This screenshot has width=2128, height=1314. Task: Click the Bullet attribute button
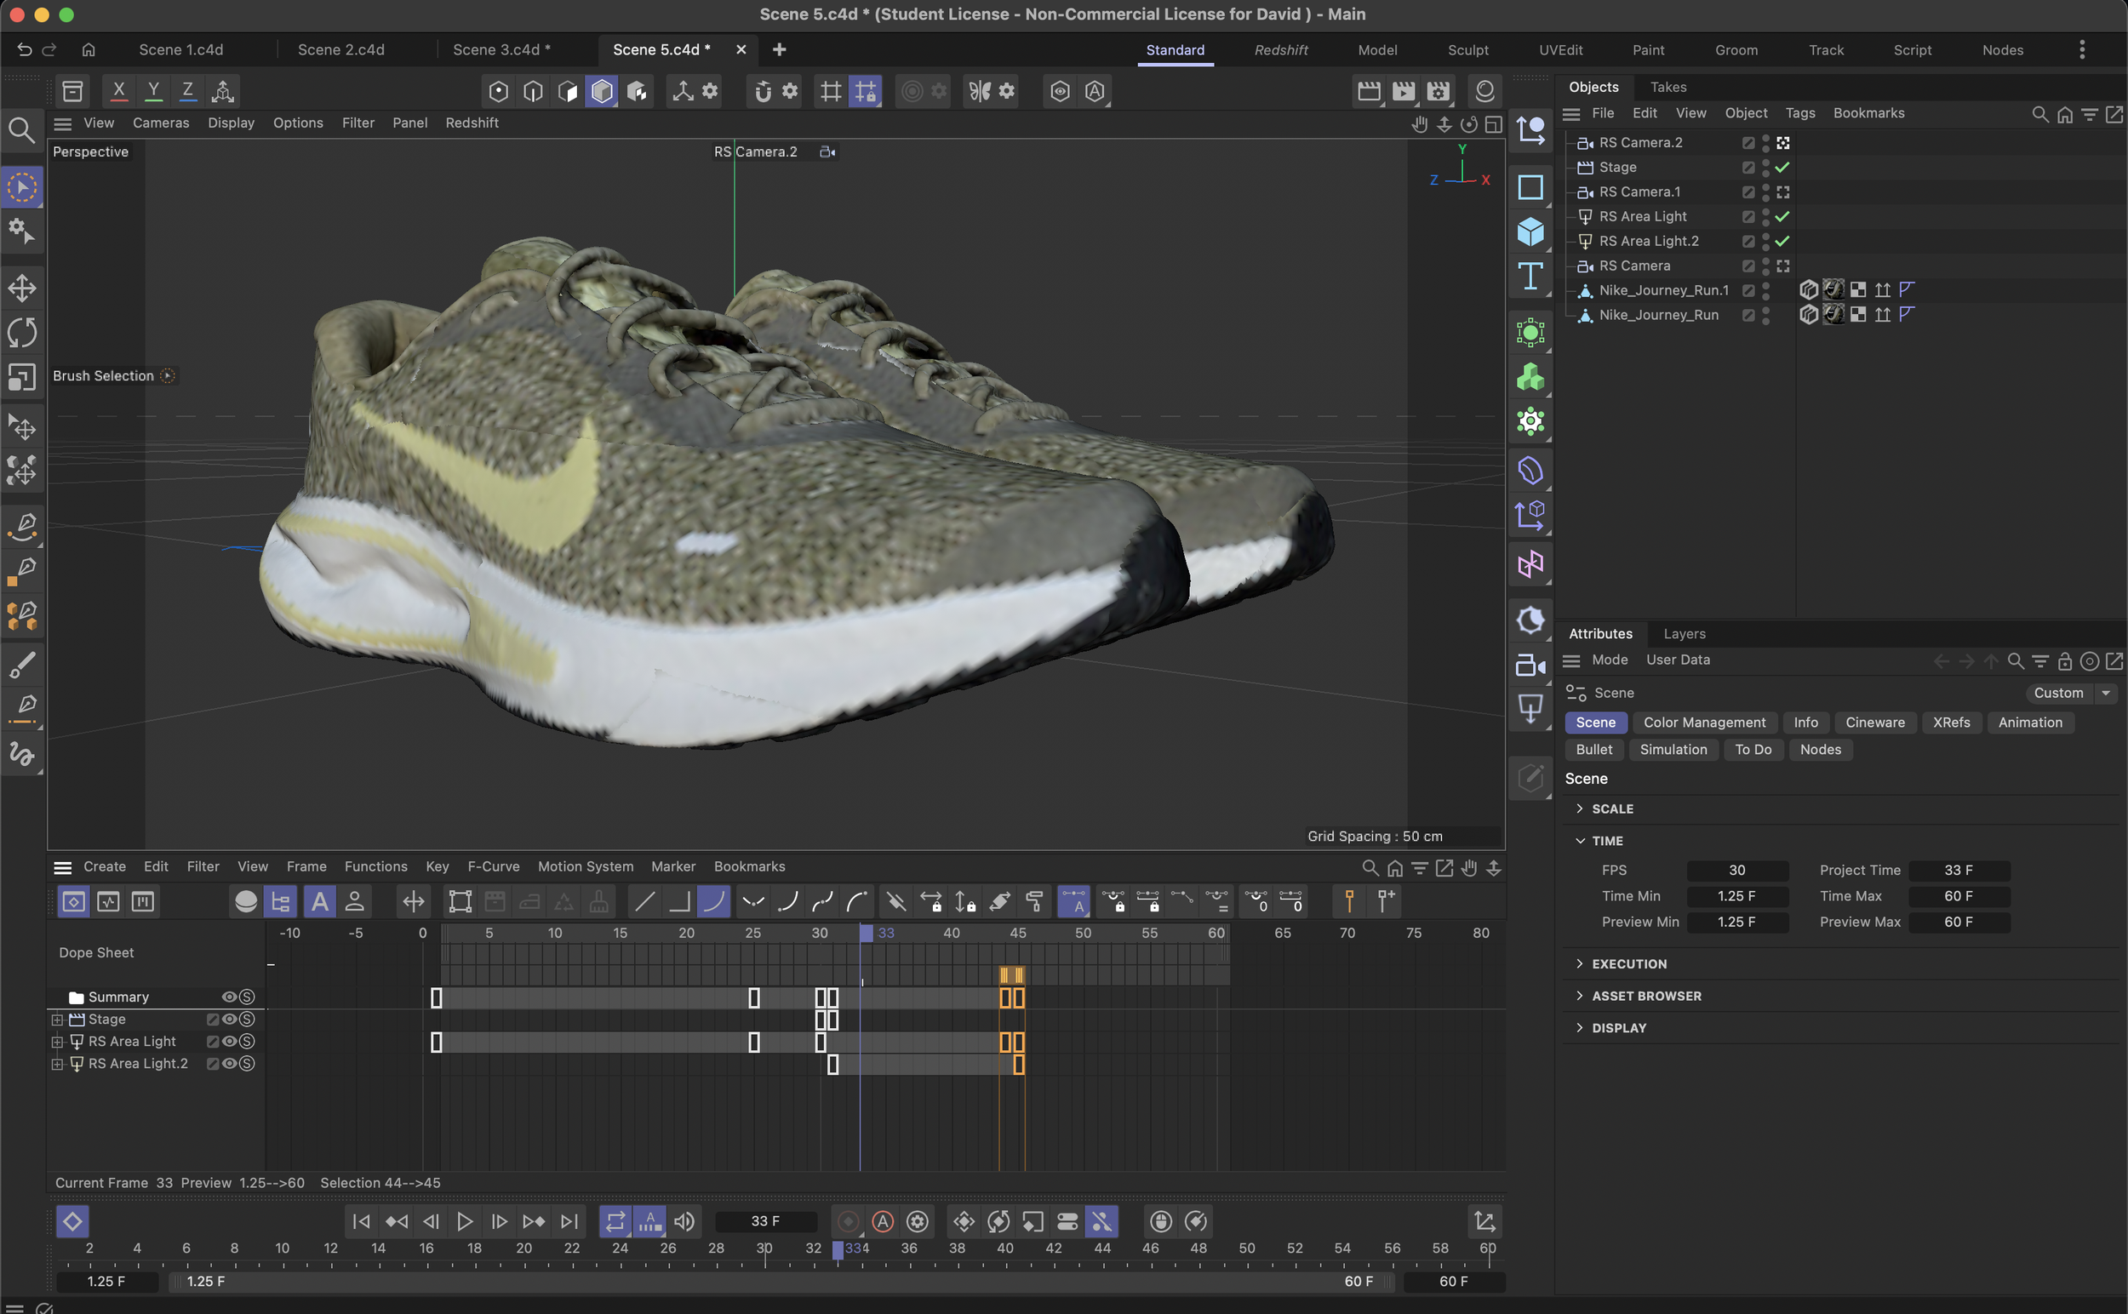[1593, 749]
